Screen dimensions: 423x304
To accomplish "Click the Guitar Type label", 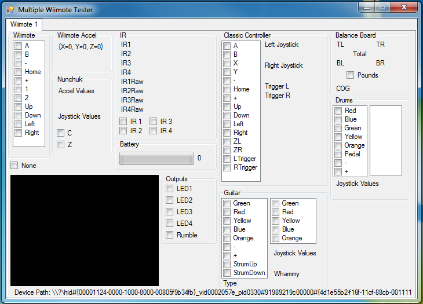I will tap(230, 283).
